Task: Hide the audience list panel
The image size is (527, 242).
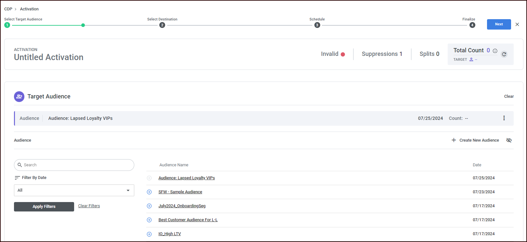Action: click(x=509, y=140)
